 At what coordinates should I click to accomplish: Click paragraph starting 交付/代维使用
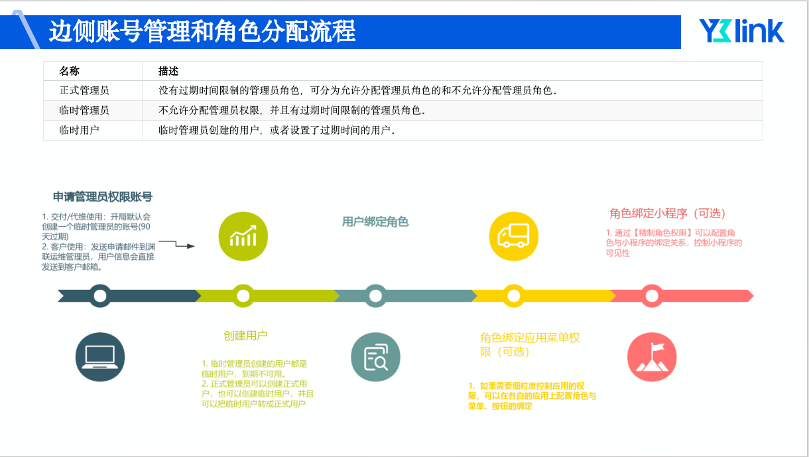coord(98,241)
